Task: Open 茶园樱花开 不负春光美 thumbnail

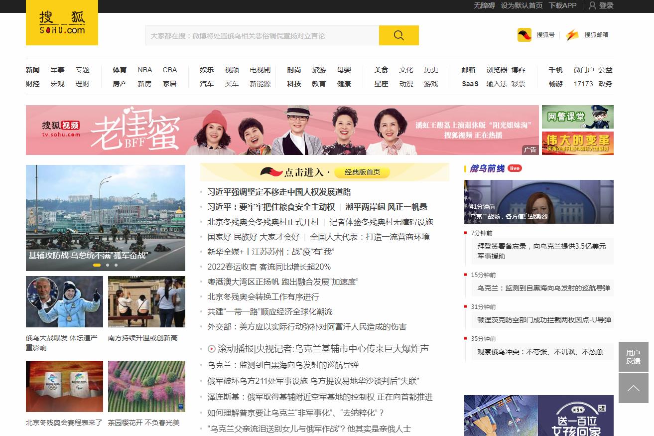Action: point(146,387)
